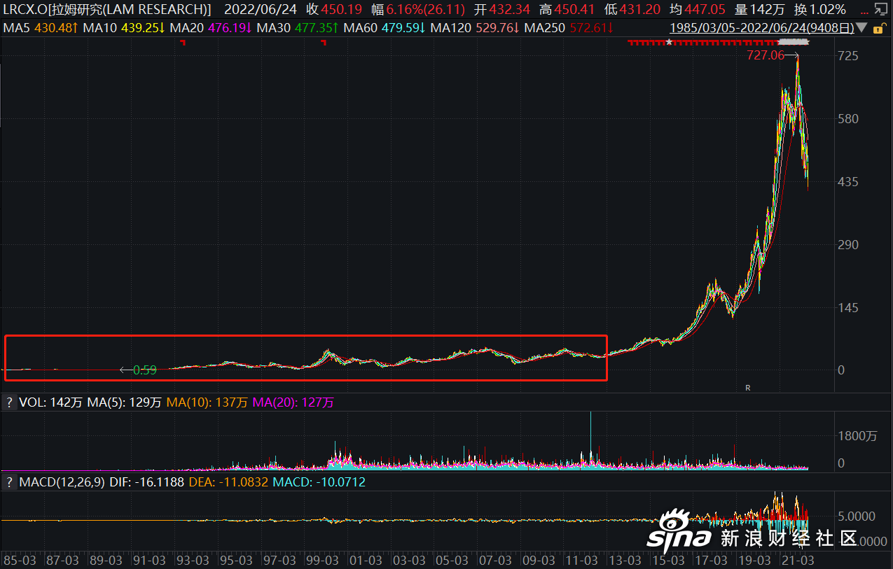Click the 91-03 date axis label
The height and width of the screenshot is (569, 893).
[150, 560]
